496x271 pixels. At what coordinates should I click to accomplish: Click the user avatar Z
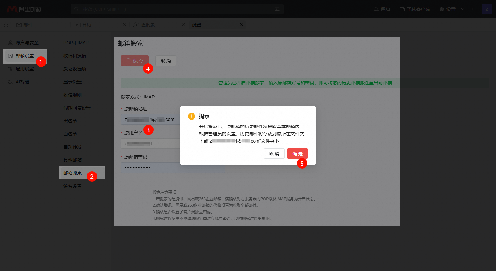coord(487,9)
